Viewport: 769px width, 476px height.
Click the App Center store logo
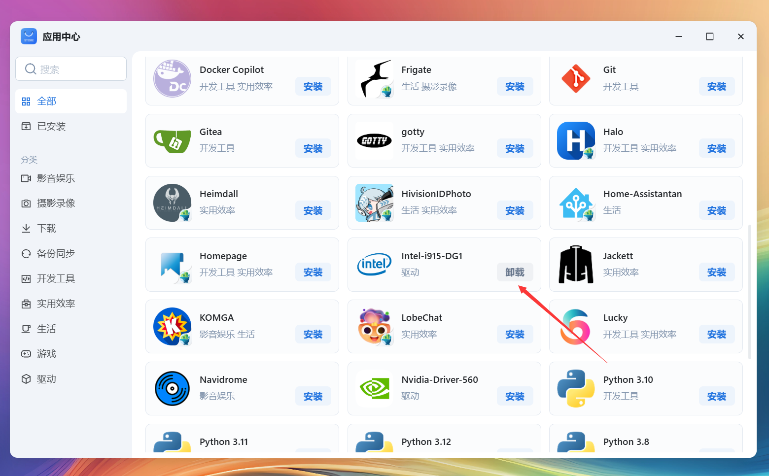point(29,36)
